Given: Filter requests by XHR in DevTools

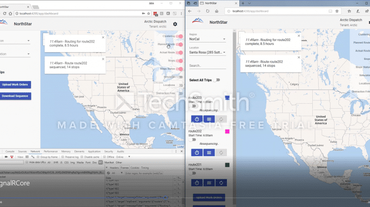Looking at the screenshot, I should click(56, 163).
